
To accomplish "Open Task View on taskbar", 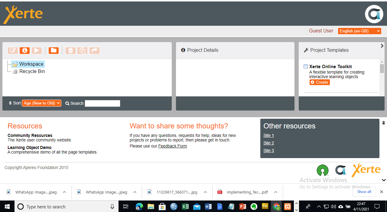I will pos(126,207).
